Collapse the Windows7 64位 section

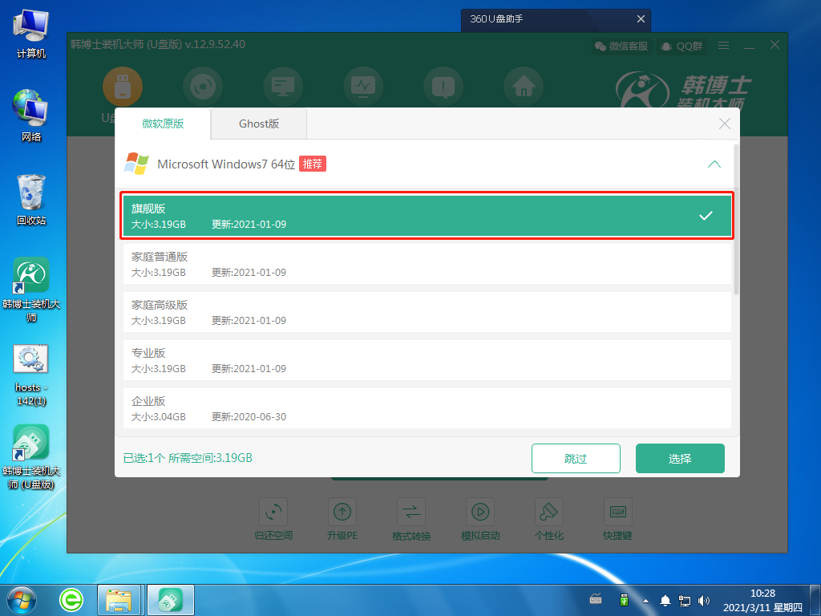point(714,164)
